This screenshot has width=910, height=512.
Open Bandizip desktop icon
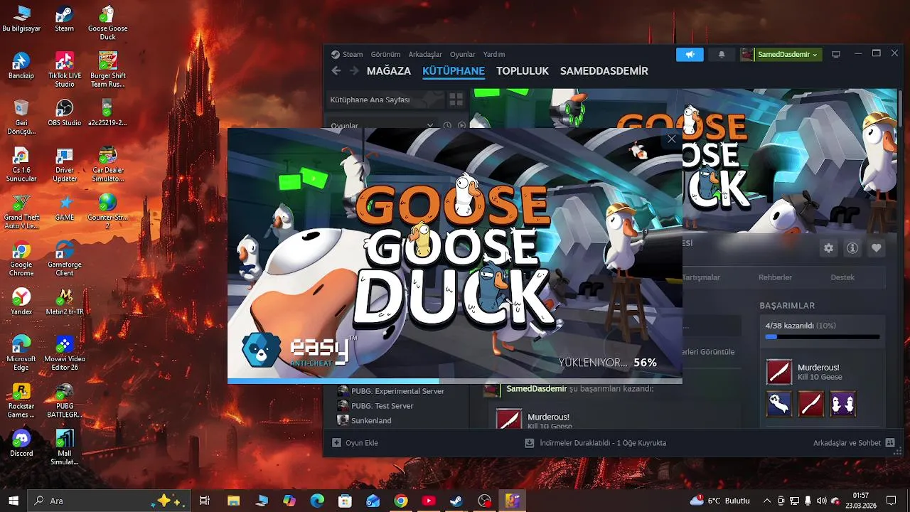tap(21, 65)
